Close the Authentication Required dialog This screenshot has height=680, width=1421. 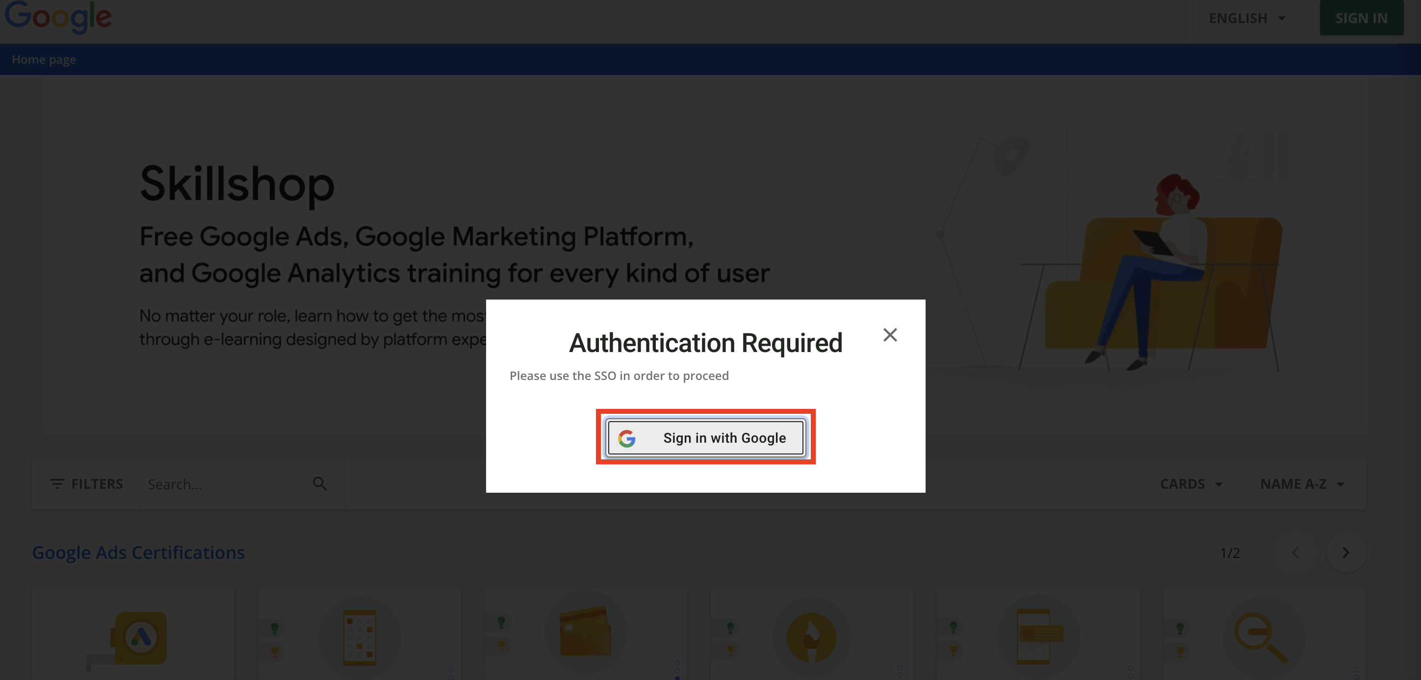click(x=889, y=335)
